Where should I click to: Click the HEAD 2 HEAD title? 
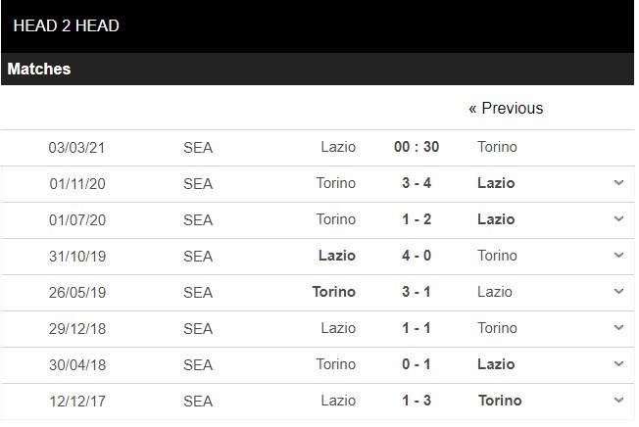67,25
